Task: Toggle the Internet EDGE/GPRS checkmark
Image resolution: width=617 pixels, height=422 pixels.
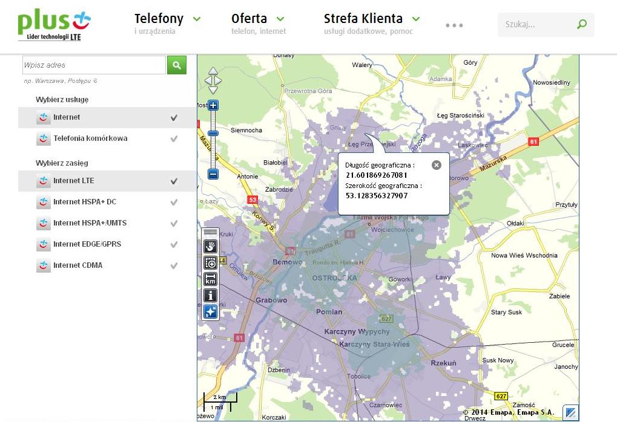Action: pos(174,245)
